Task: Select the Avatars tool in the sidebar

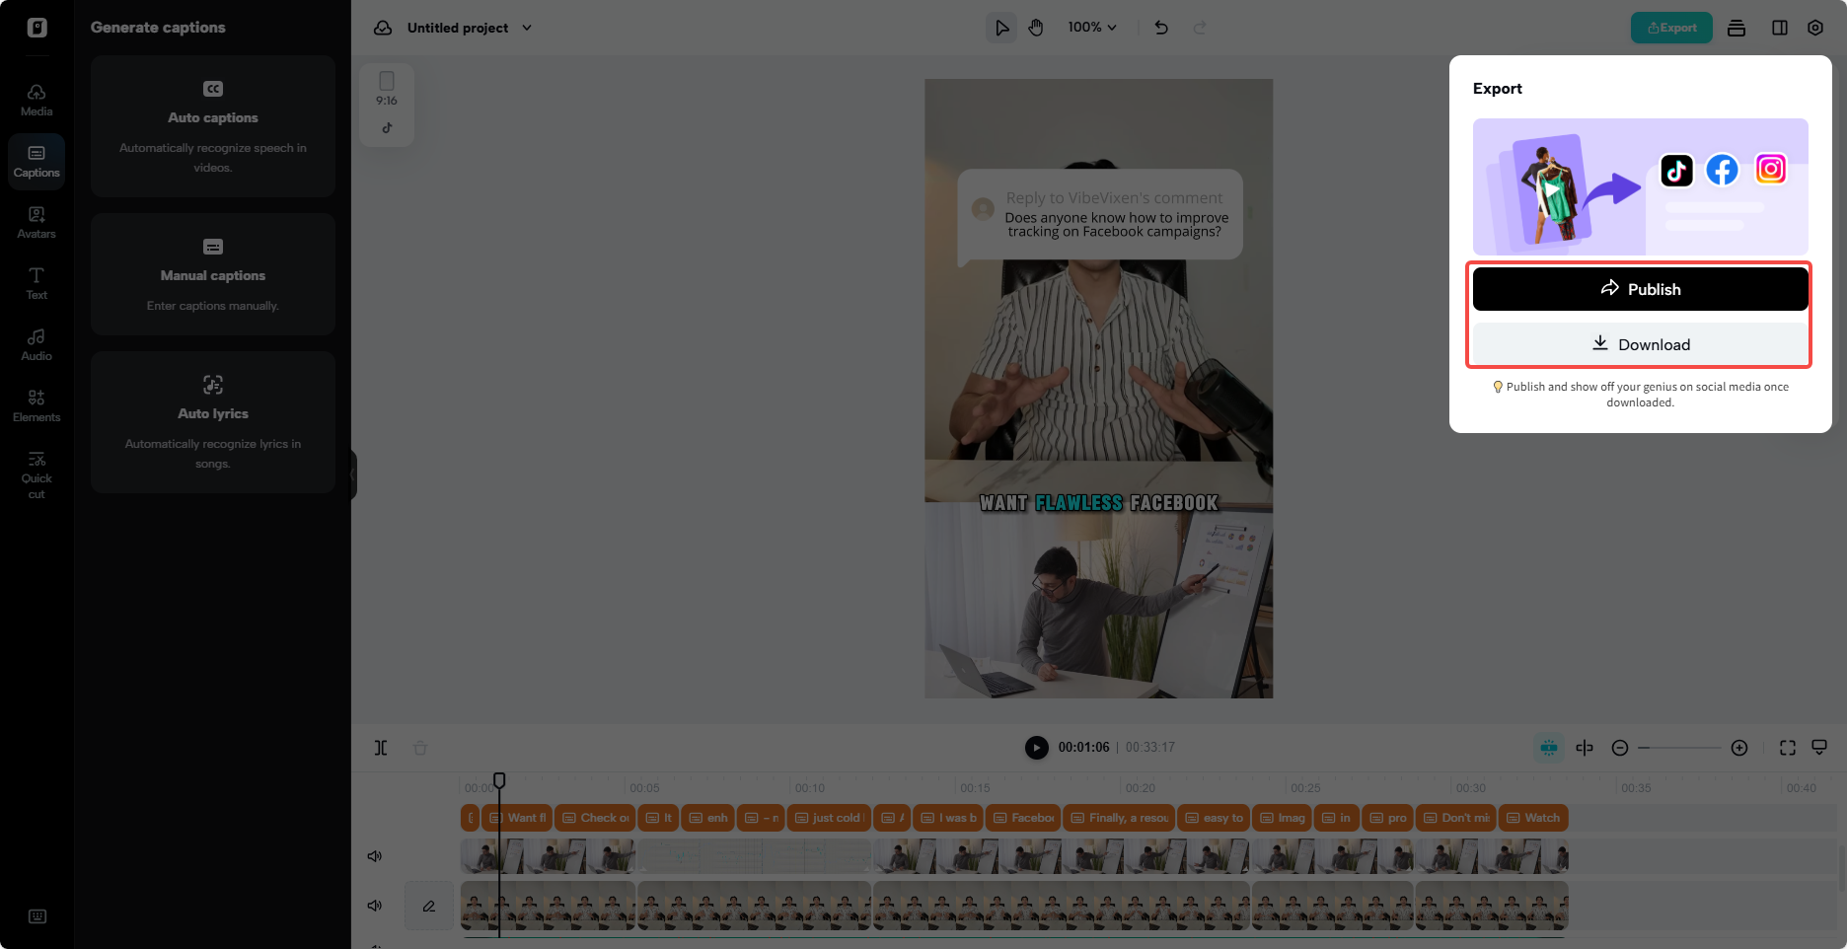Action: 37,222
